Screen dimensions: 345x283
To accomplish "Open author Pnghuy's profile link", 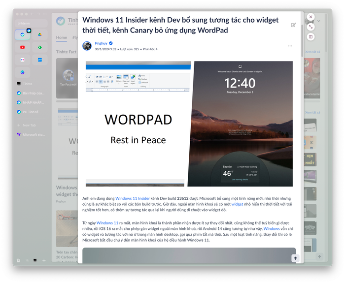I will point(101,43).
